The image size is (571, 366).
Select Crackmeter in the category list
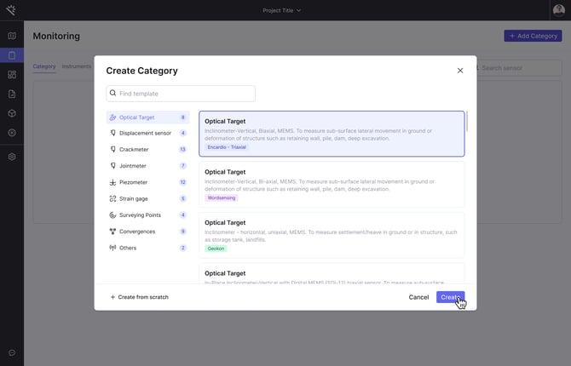(x=147, y=149)
